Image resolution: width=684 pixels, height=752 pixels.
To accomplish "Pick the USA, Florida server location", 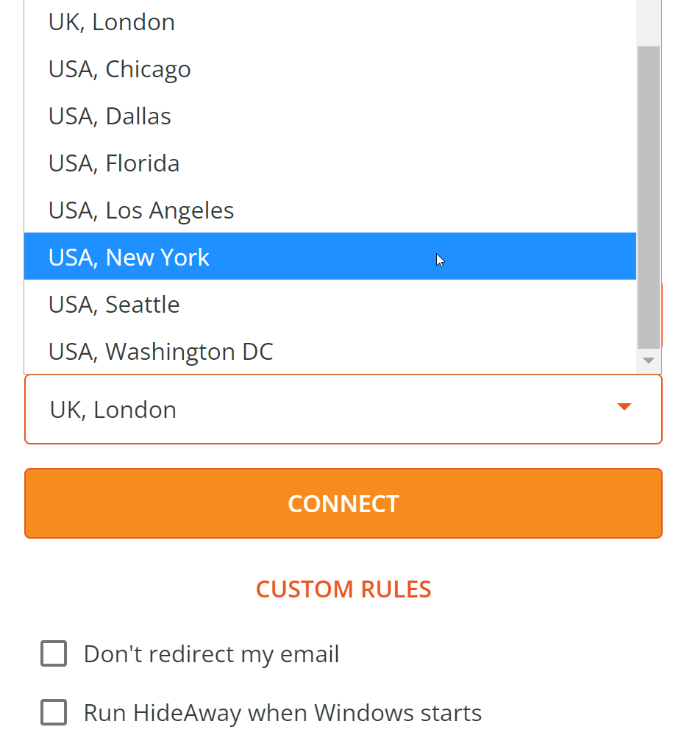I will pyautogui.click(x=113, y=163).
